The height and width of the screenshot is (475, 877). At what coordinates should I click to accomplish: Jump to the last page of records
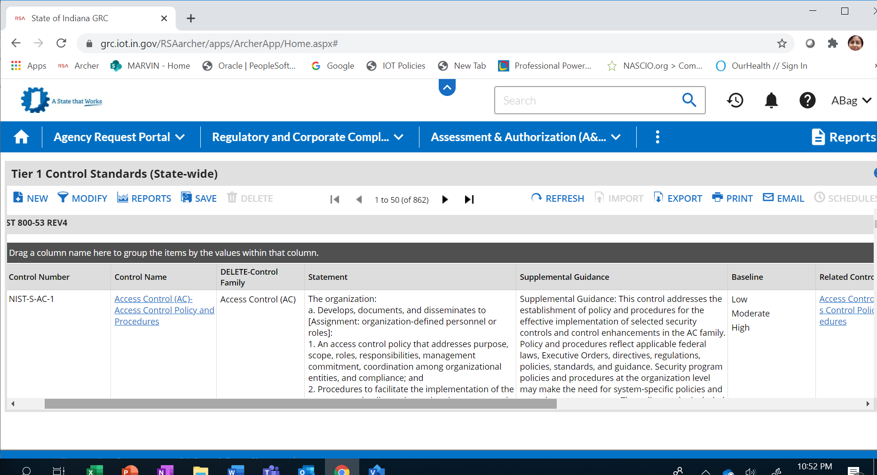tap(469, 199)
